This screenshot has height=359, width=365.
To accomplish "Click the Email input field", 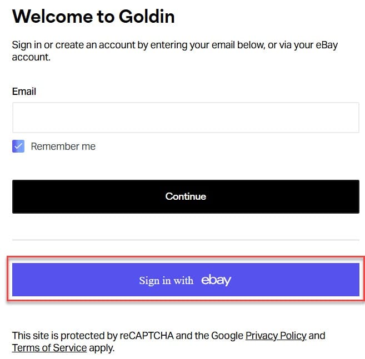I will tap(186, 118).
